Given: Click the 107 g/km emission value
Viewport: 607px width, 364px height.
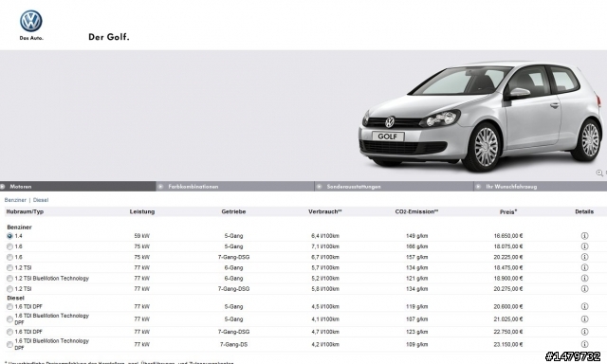Looking at the screenshot, I should coord(417,319).
